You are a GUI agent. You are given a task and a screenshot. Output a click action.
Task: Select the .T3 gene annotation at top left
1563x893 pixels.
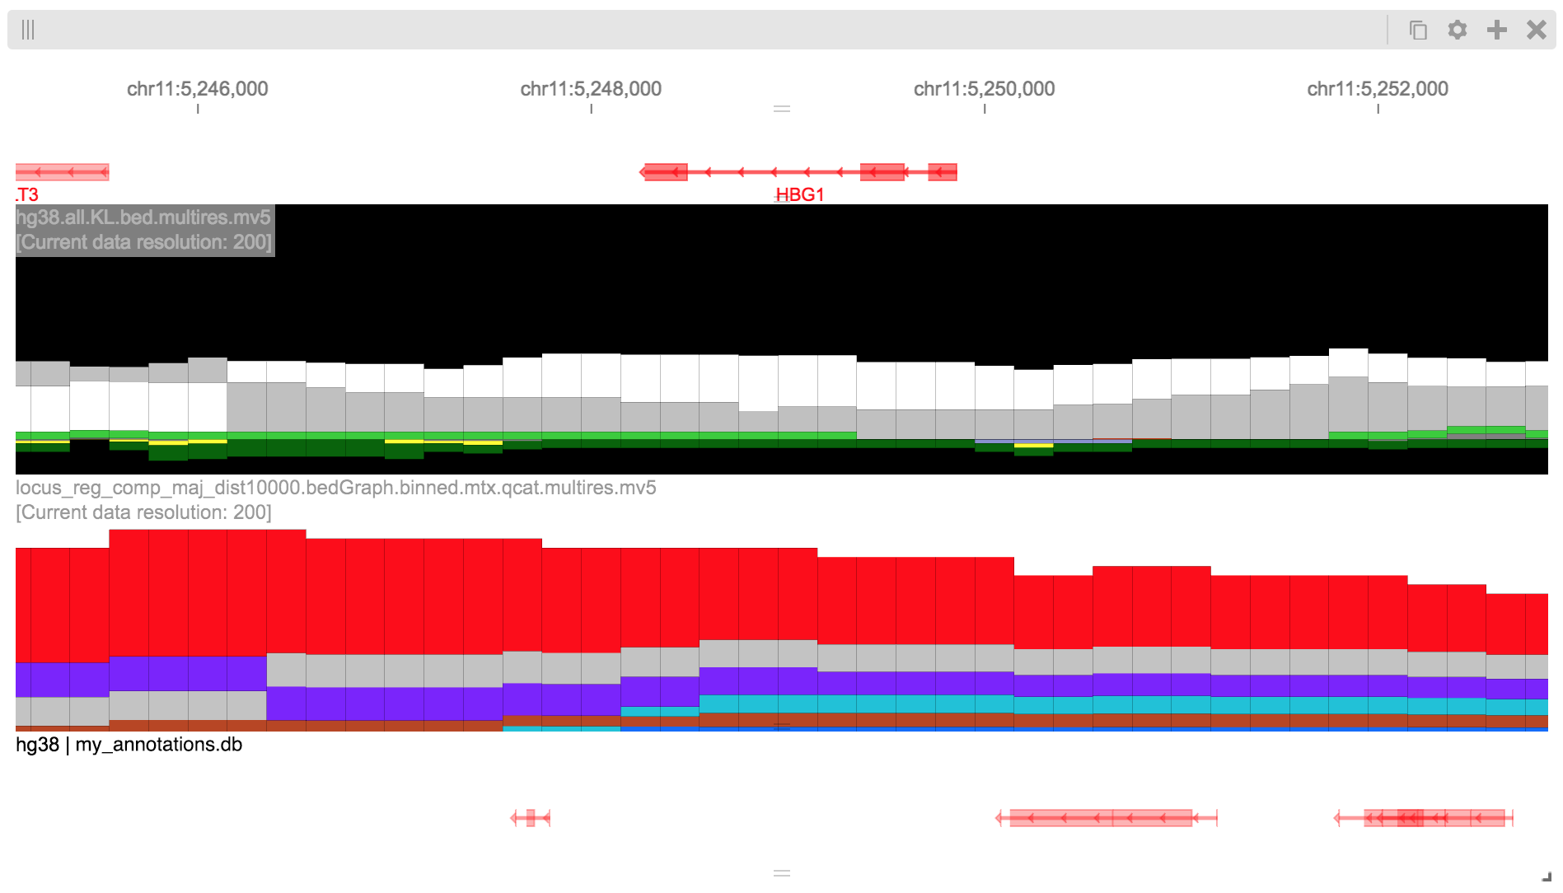(x=61, y=171)
